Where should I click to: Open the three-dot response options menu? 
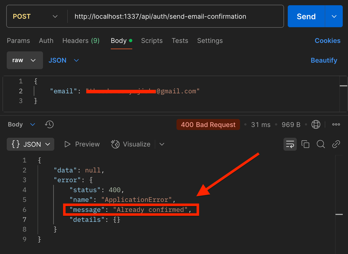pyautogui.click(x=336, y=124)
